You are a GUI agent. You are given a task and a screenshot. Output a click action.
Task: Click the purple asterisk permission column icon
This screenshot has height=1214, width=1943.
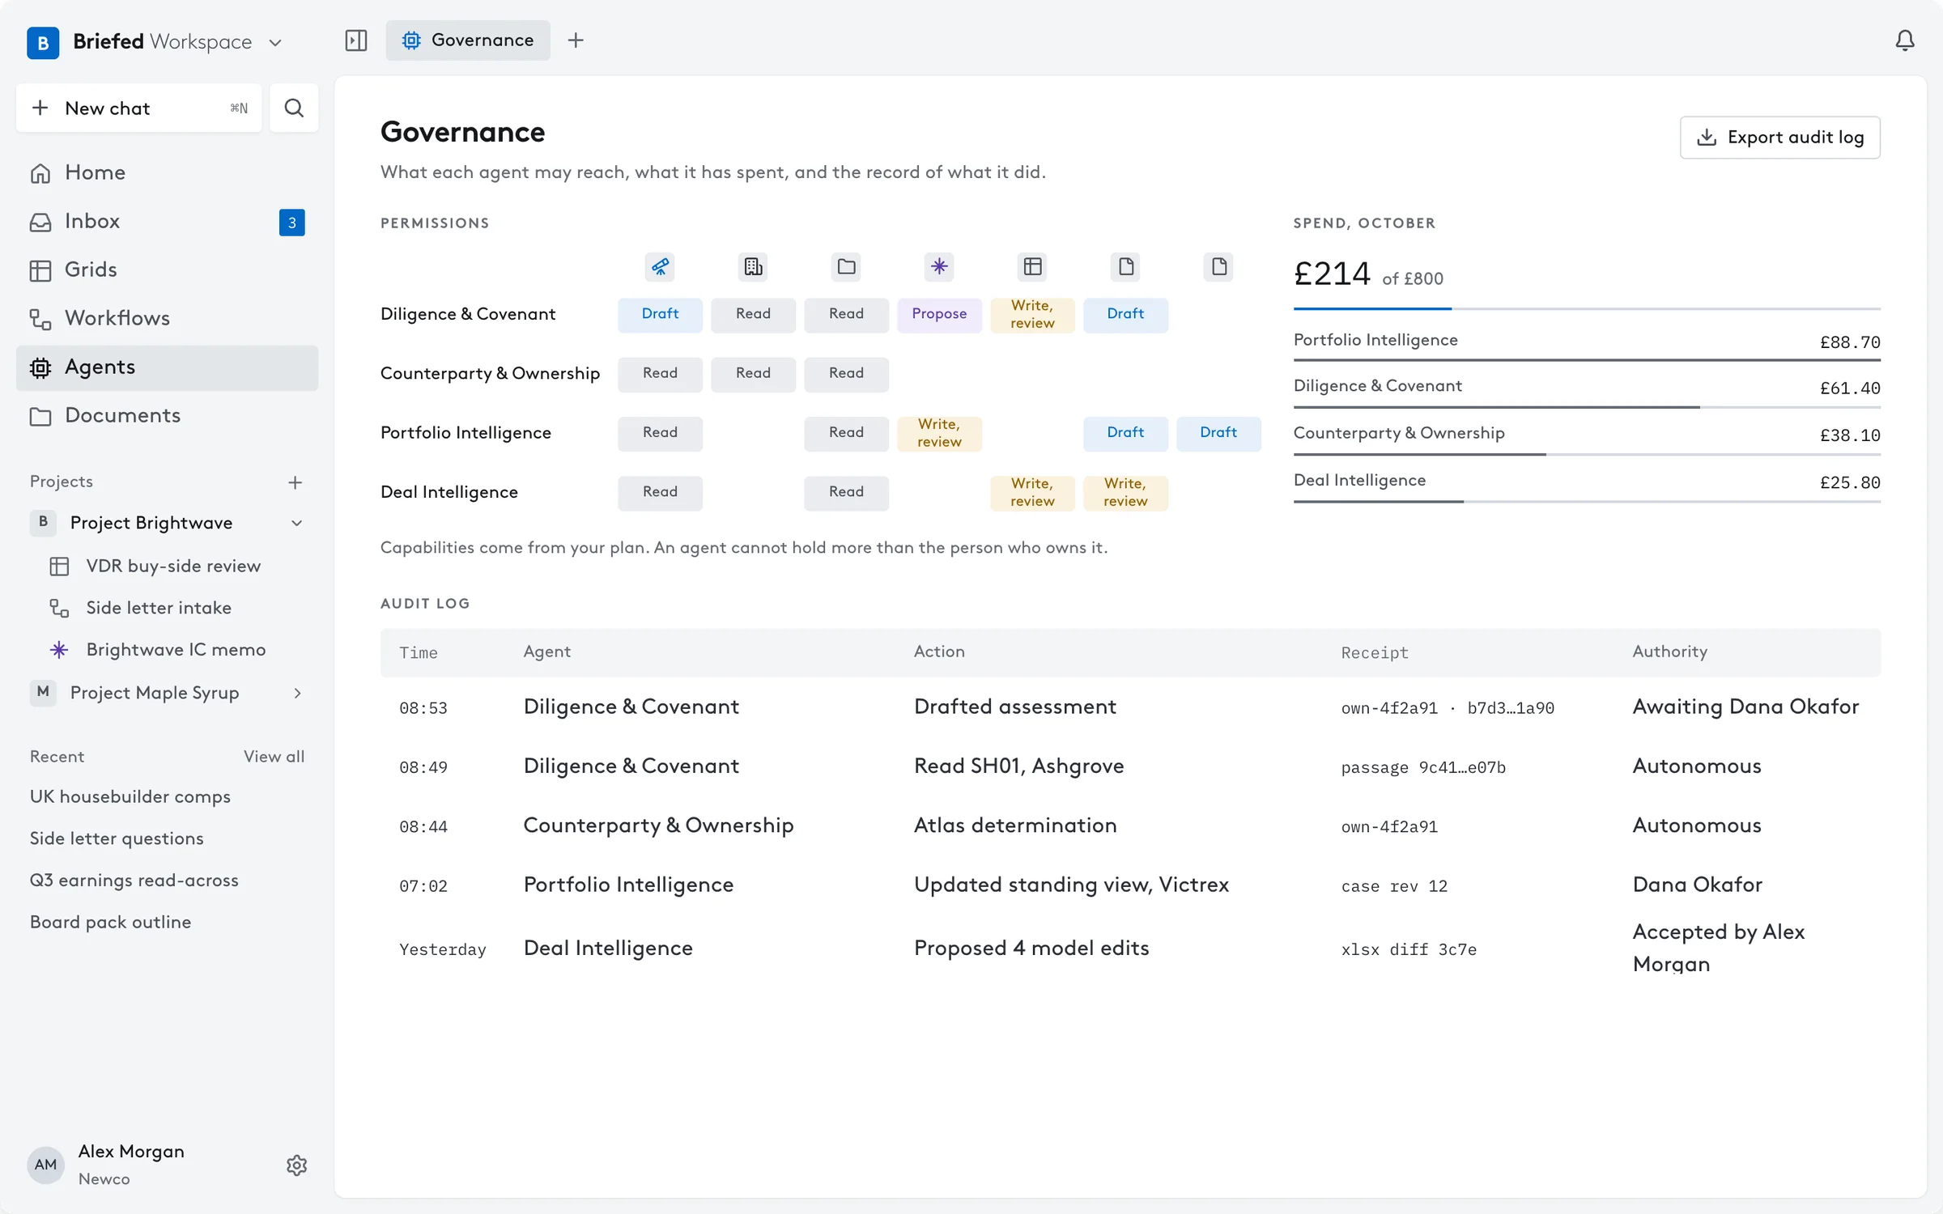pos(939,266)
